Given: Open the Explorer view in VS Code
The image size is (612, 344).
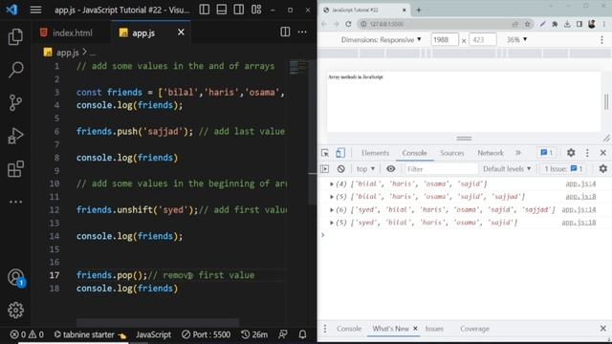Looking at the screenshot, I should tap(15, 37).
